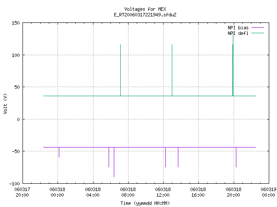
Task: Click the x-axis label '060318 20:00'
Action: tap(233, 192)
